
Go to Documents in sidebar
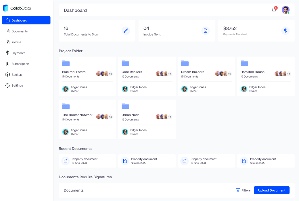20,31
